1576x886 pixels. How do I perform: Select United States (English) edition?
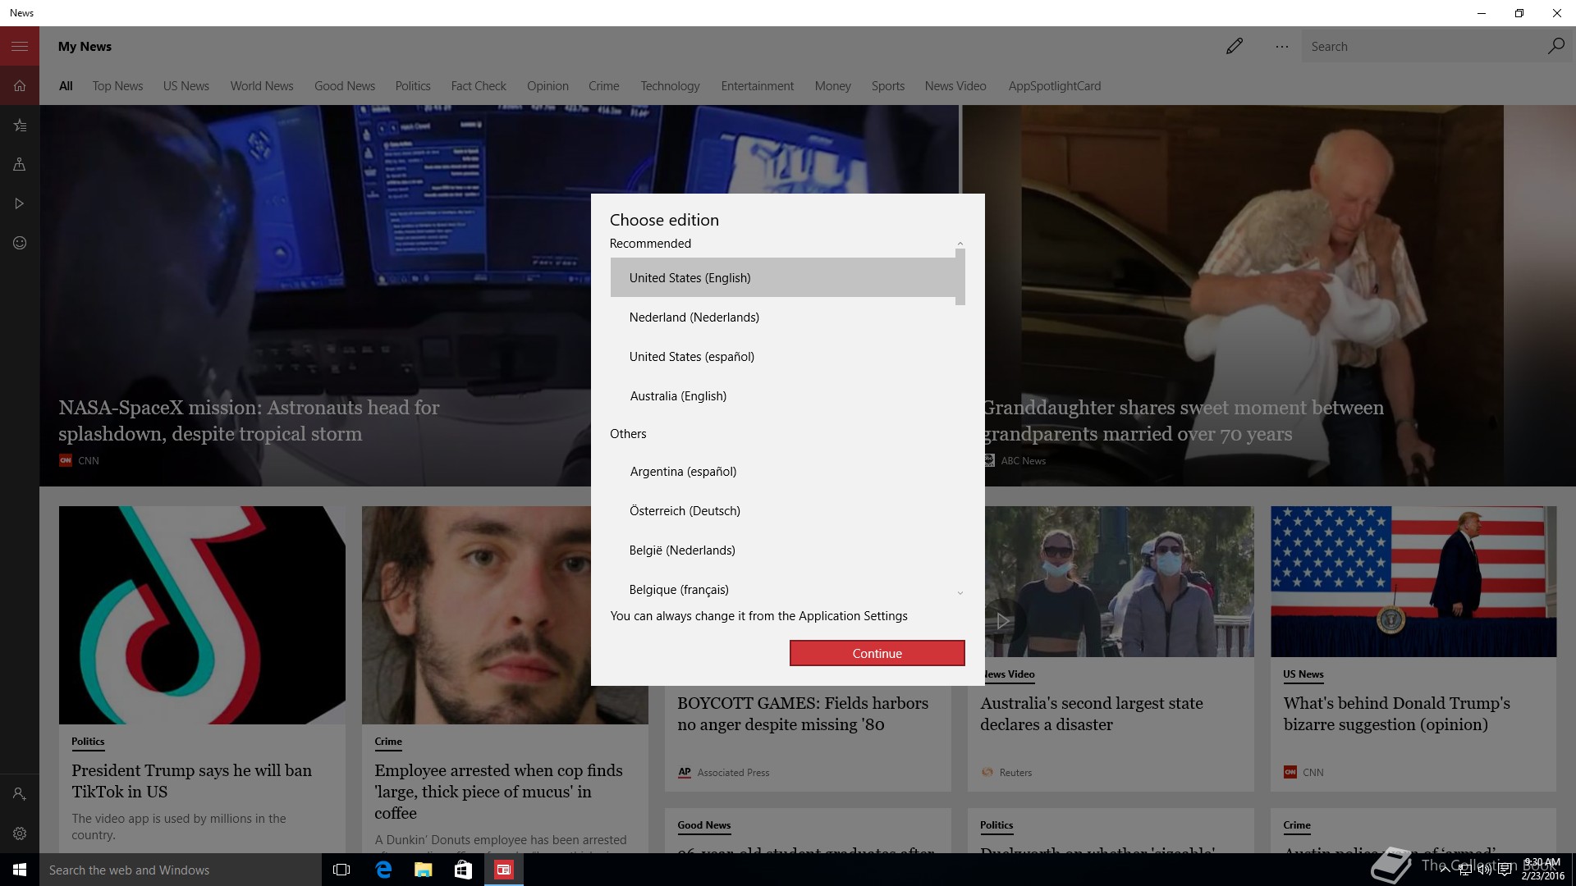tap(783, 278)
